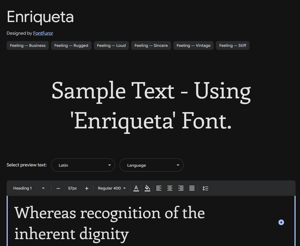Open the Regular 400 weight dropdown
The height and width of the screenshot is (246, 300).
point(112,188)
